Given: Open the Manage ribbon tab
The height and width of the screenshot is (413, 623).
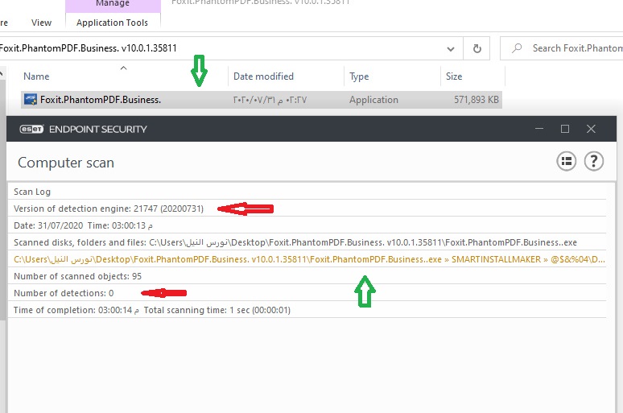Looking at the screenshot, I should (112, 4).
